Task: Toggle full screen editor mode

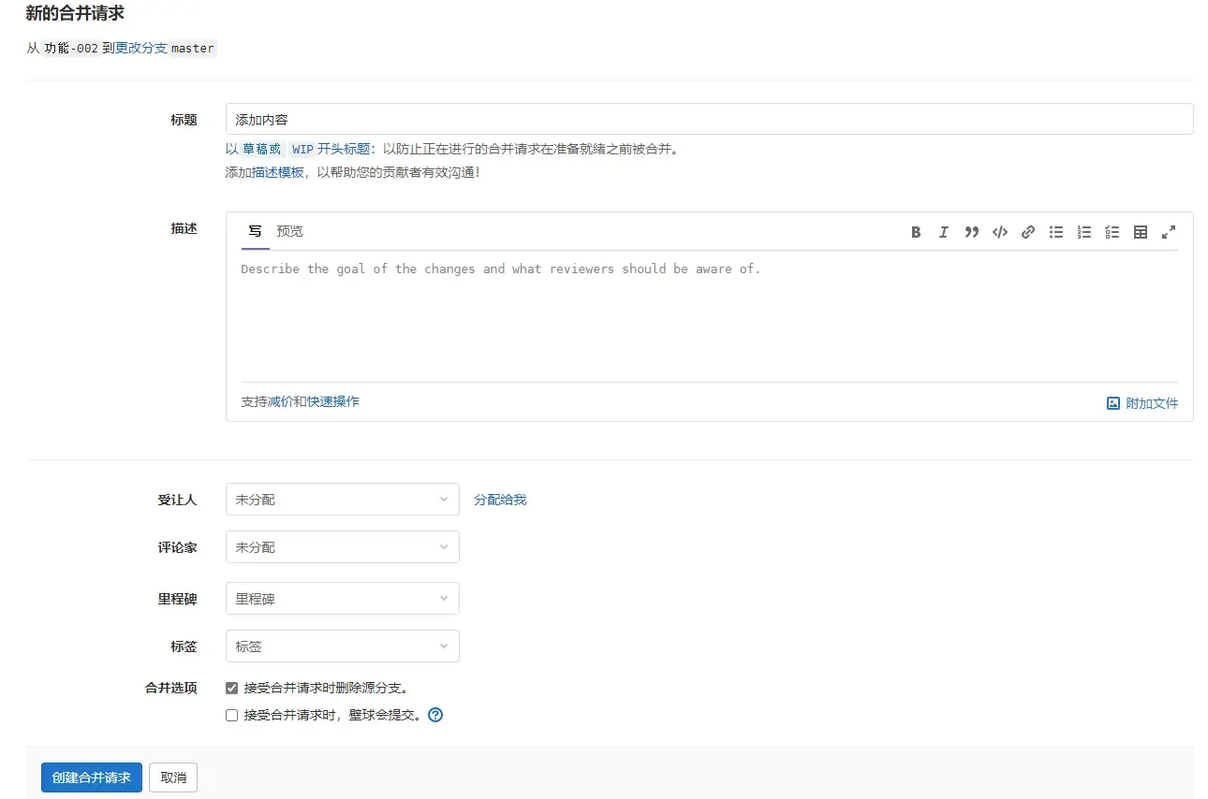Action: coord(1169,232)
